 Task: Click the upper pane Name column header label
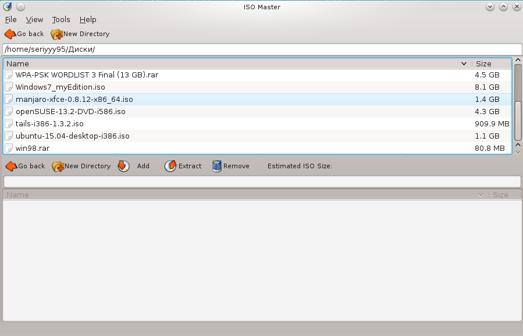click(x=17, y=64)
